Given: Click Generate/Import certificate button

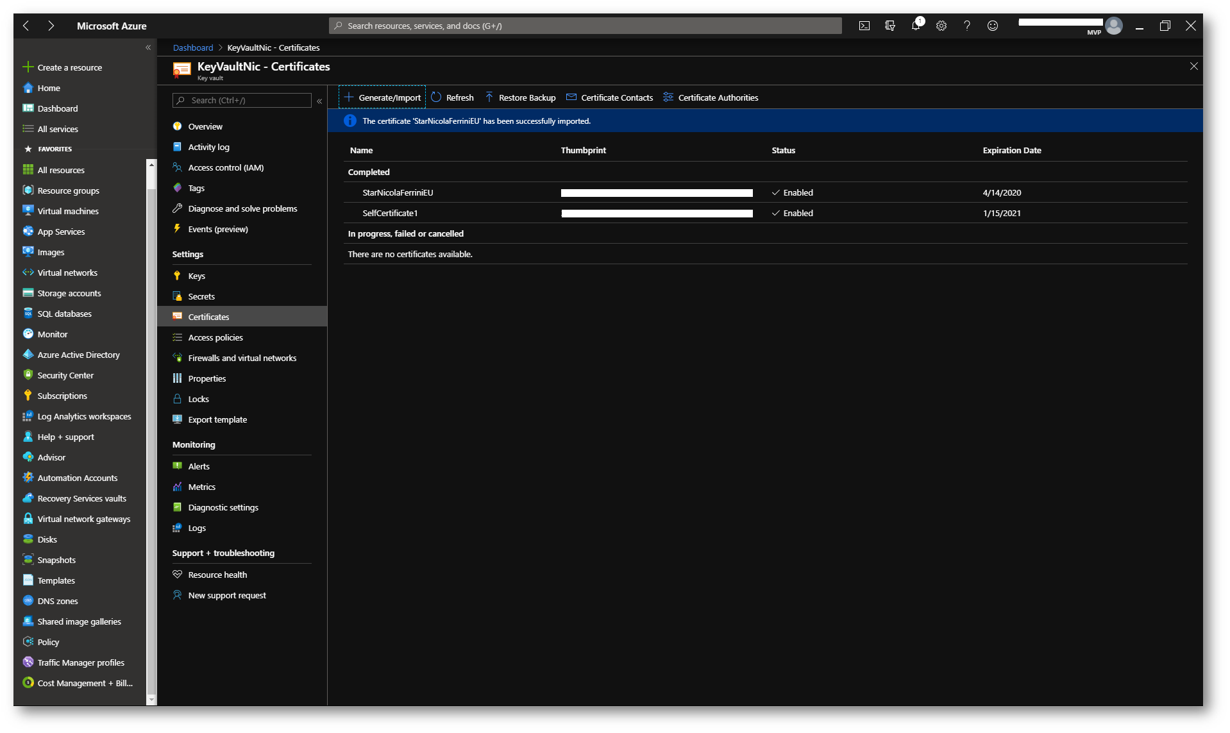Looking at the screenshot, I should 382,97.
